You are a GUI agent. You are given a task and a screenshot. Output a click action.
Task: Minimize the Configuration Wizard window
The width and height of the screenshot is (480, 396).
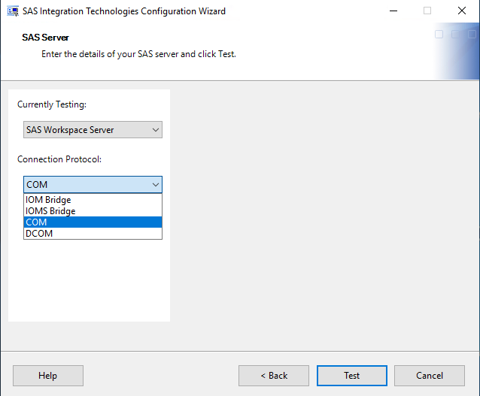point(393,11)
